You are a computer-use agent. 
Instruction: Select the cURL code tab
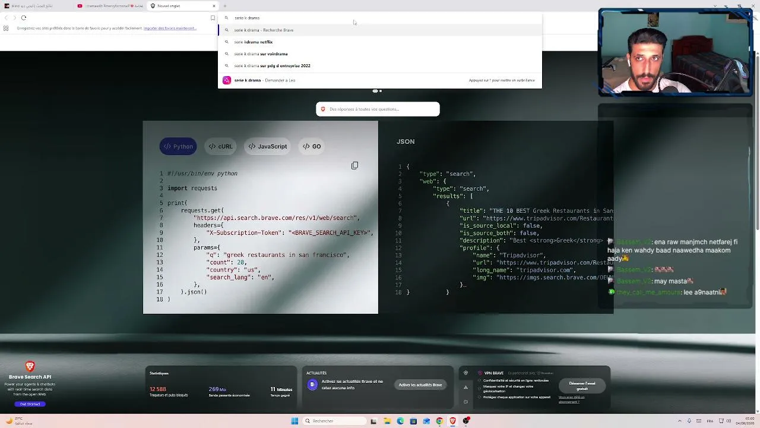pyautogui.click(x=220, y=146)
